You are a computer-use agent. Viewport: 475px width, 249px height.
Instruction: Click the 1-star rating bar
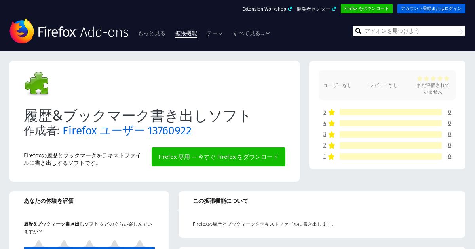click(x=391, y=157)
